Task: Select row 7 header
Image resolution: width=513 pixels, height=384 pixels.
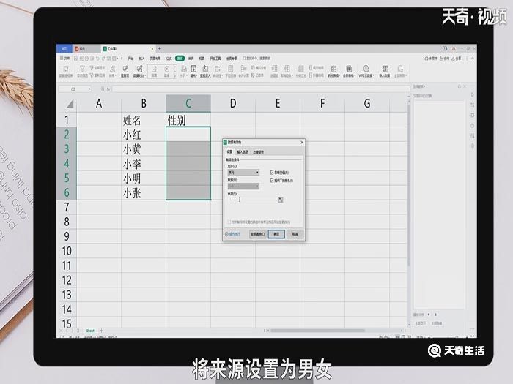Action: (67, 207)
